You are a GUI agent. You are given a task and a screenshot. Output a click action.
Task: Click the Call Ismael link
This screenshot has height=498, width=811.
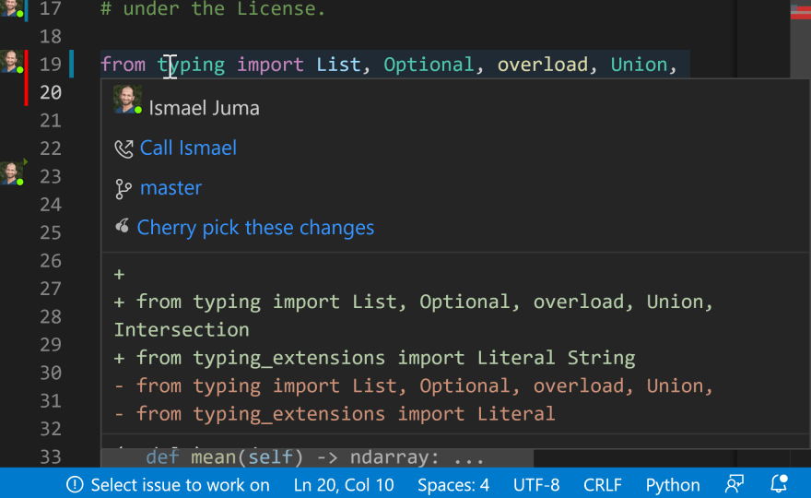tap(188, 148)
